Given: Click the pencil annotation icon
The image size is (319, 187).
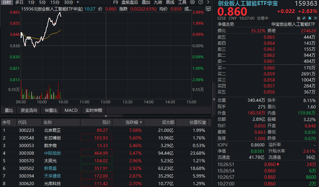Looking at the screenshot, I should 304,18.
